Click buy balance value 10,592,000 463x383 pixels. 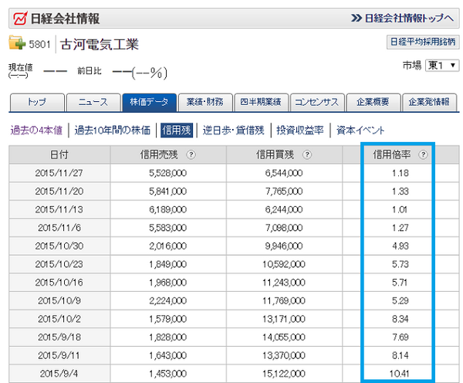pyautogui.click(x=284, y=264)
